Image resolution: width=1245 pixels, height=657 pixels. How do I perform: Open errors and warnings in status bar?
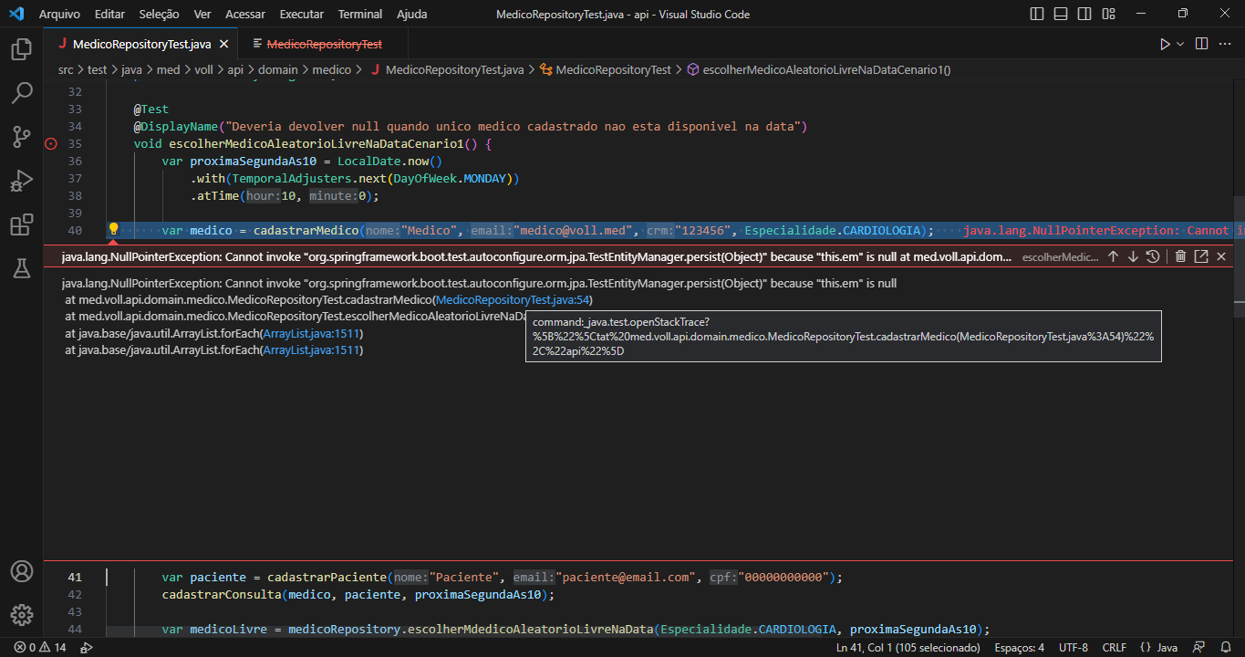click(40, 648)
